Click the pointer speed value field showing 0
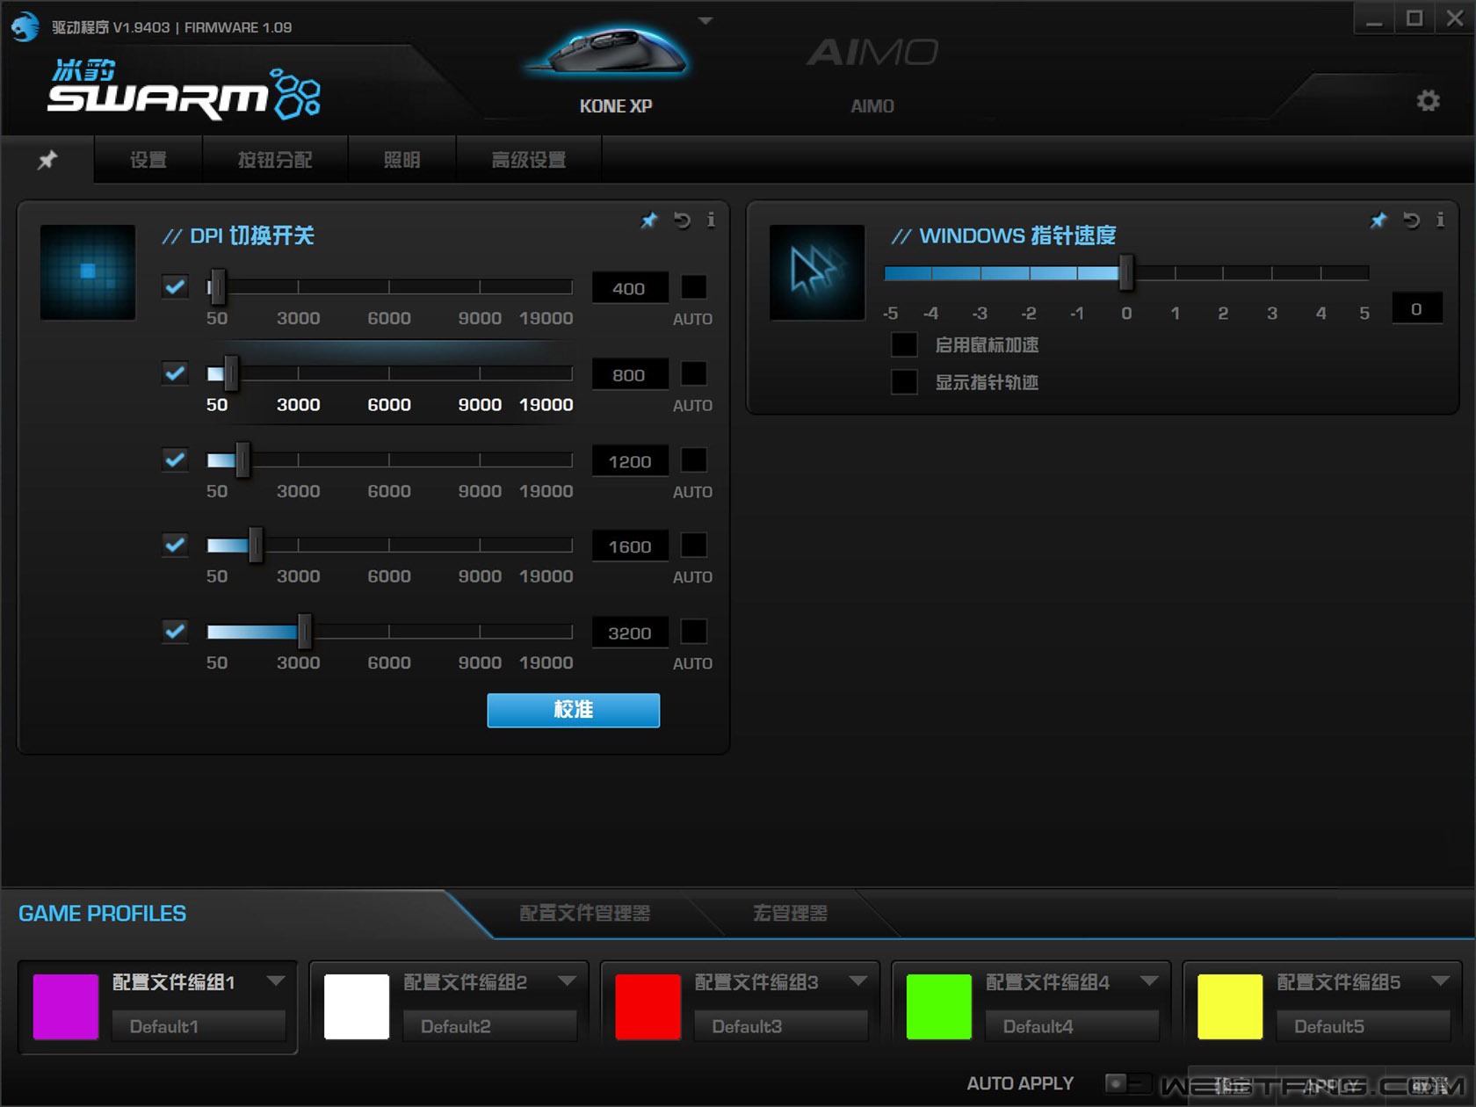Viewport: 1476px width, 1107px height. (1417, 308)
